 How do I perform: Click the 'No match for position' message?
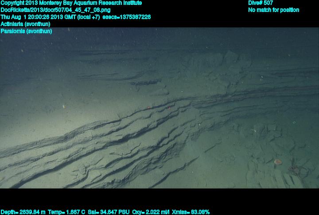tap(274, 10)
